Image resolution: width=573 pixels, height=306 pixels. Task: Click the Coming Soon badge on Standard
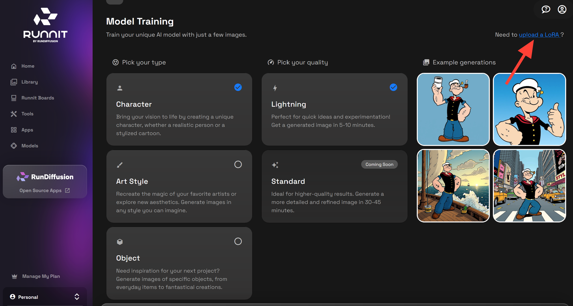379,164
